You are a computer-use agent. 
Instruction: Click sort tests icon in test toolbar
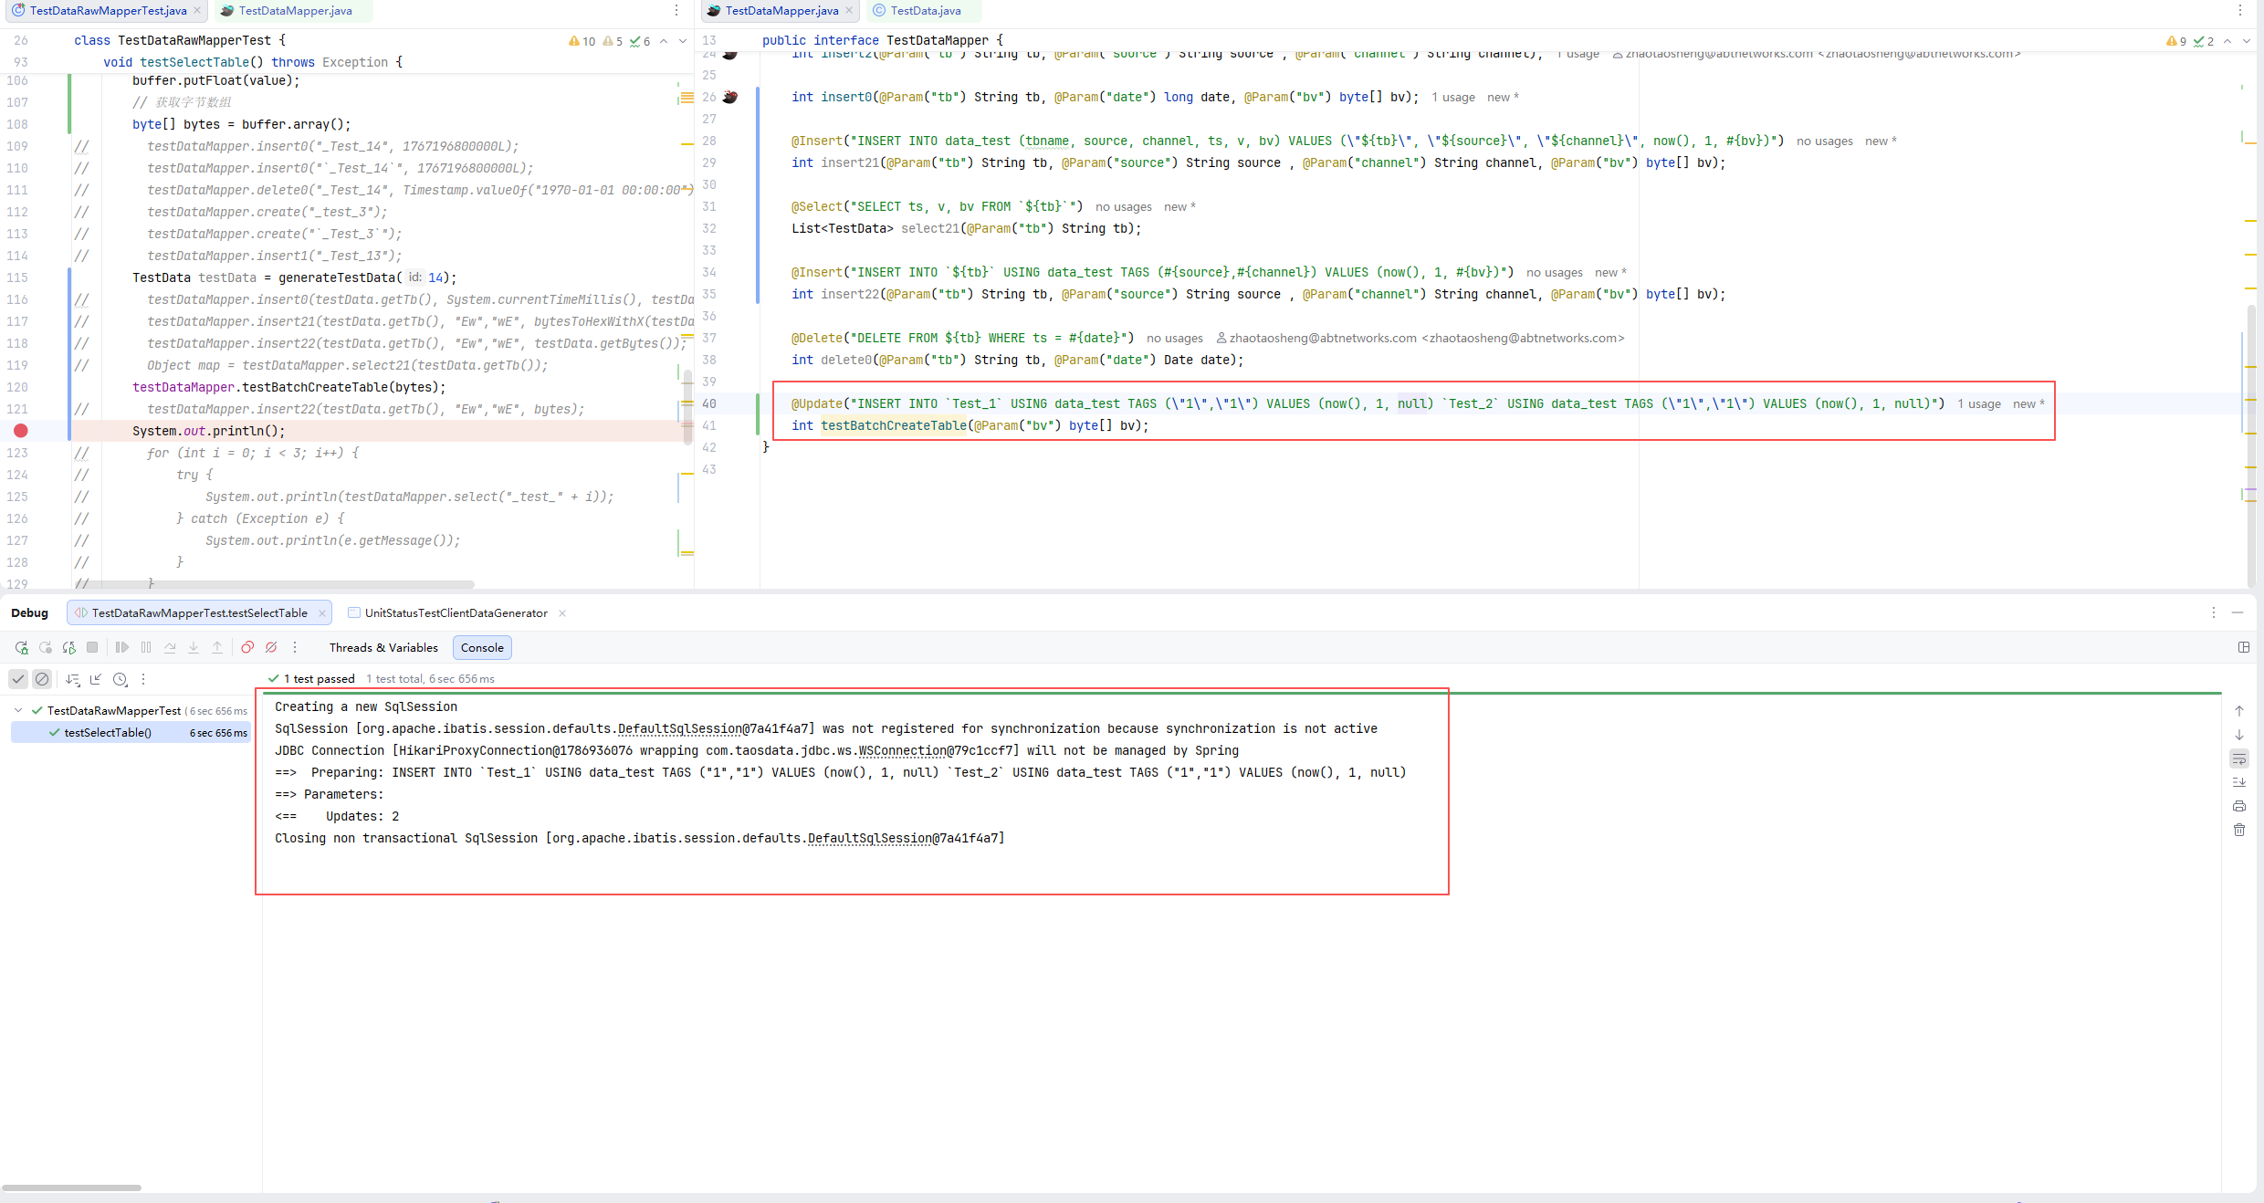click(x=73, y=679)
